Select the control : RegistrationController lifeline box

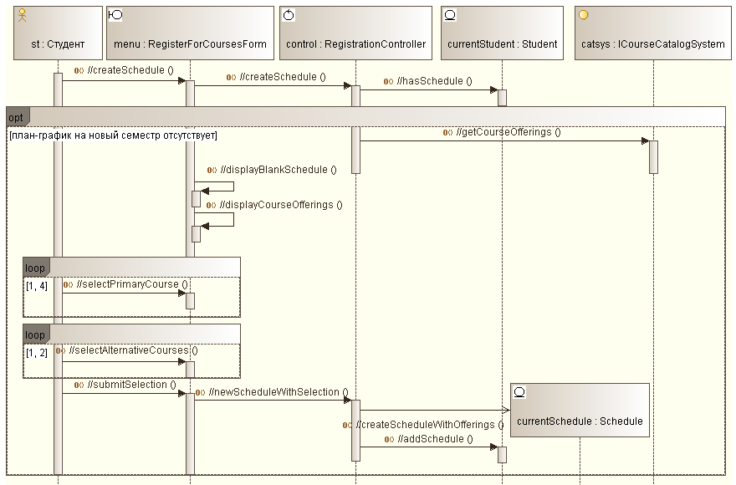coord(355,33)
